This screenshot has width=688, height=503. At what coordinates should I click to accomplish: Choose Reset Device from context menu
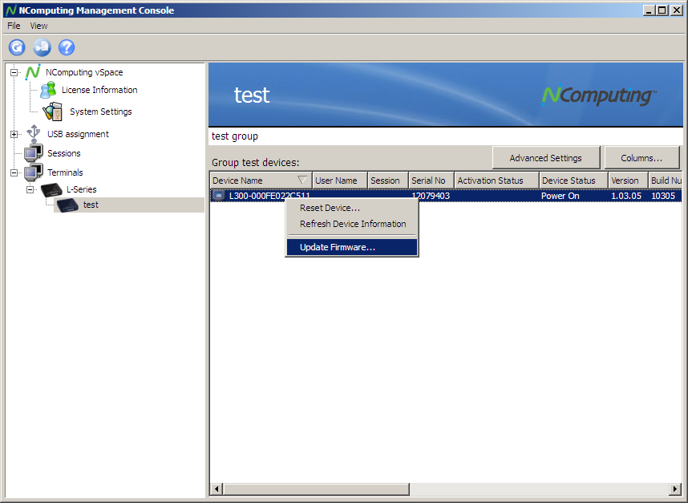(x=352, y=208)
